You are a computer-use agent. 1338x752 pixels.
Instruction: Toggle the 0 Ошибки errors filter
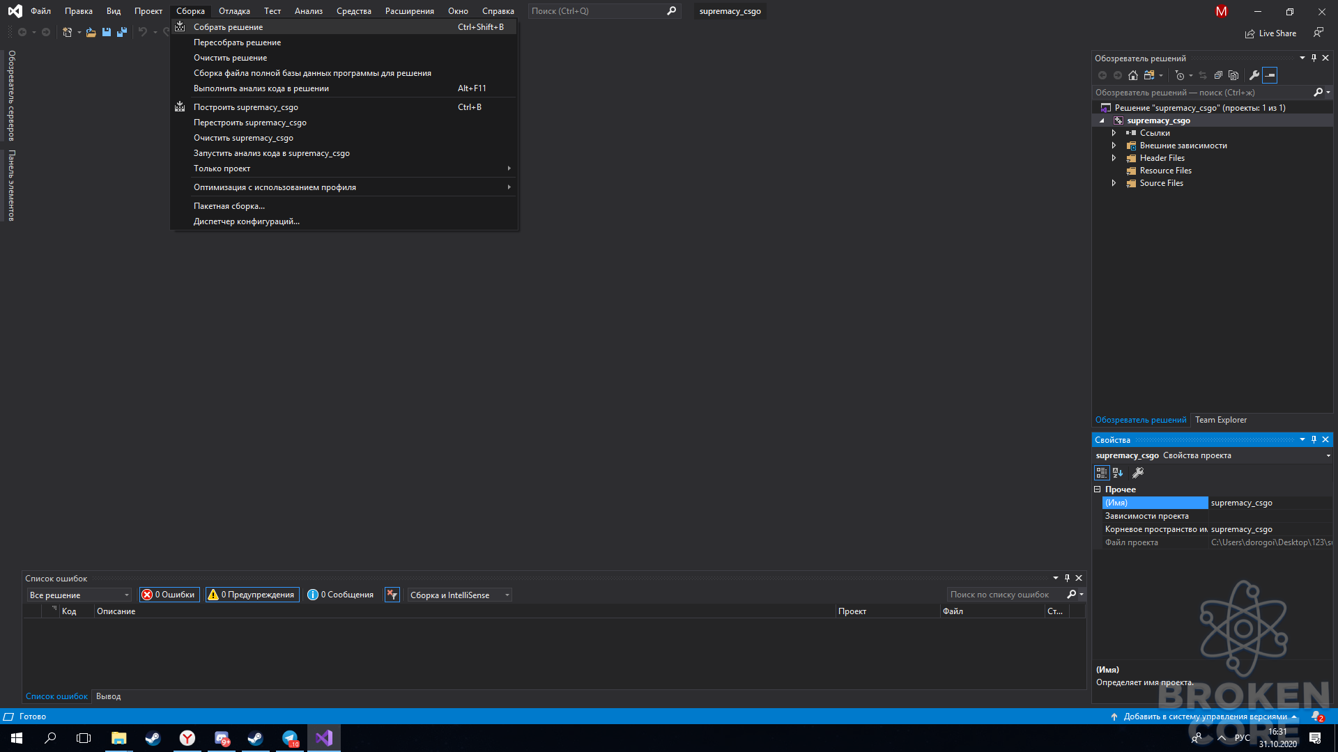click(169, 595)
